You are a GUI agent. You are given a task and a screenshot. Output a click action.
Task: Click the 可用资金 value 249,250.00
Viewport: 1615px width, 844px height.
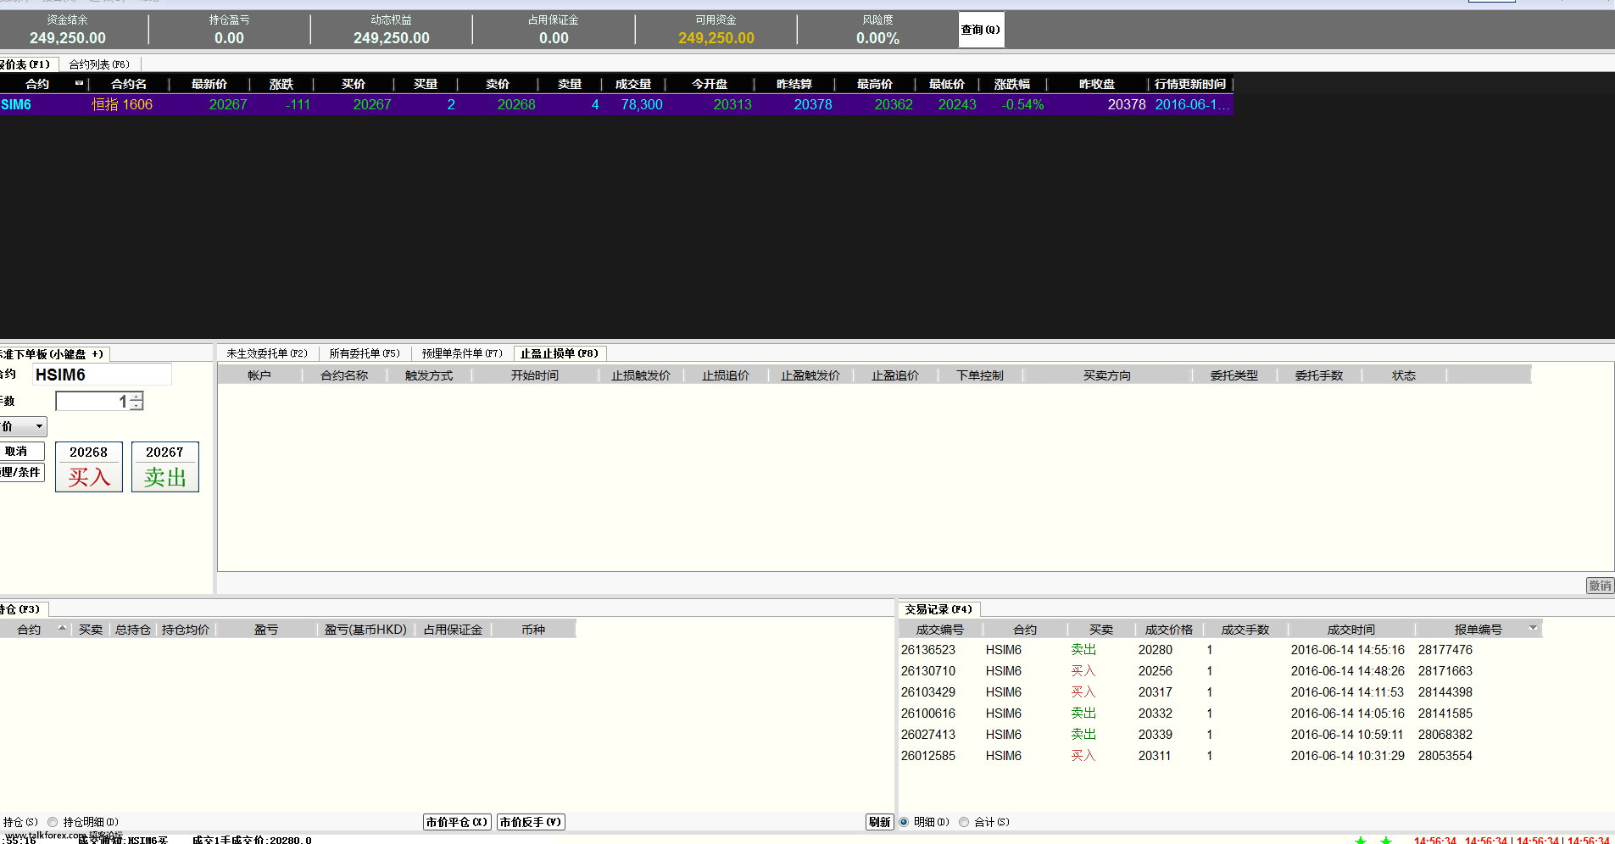tap(716, 38)
